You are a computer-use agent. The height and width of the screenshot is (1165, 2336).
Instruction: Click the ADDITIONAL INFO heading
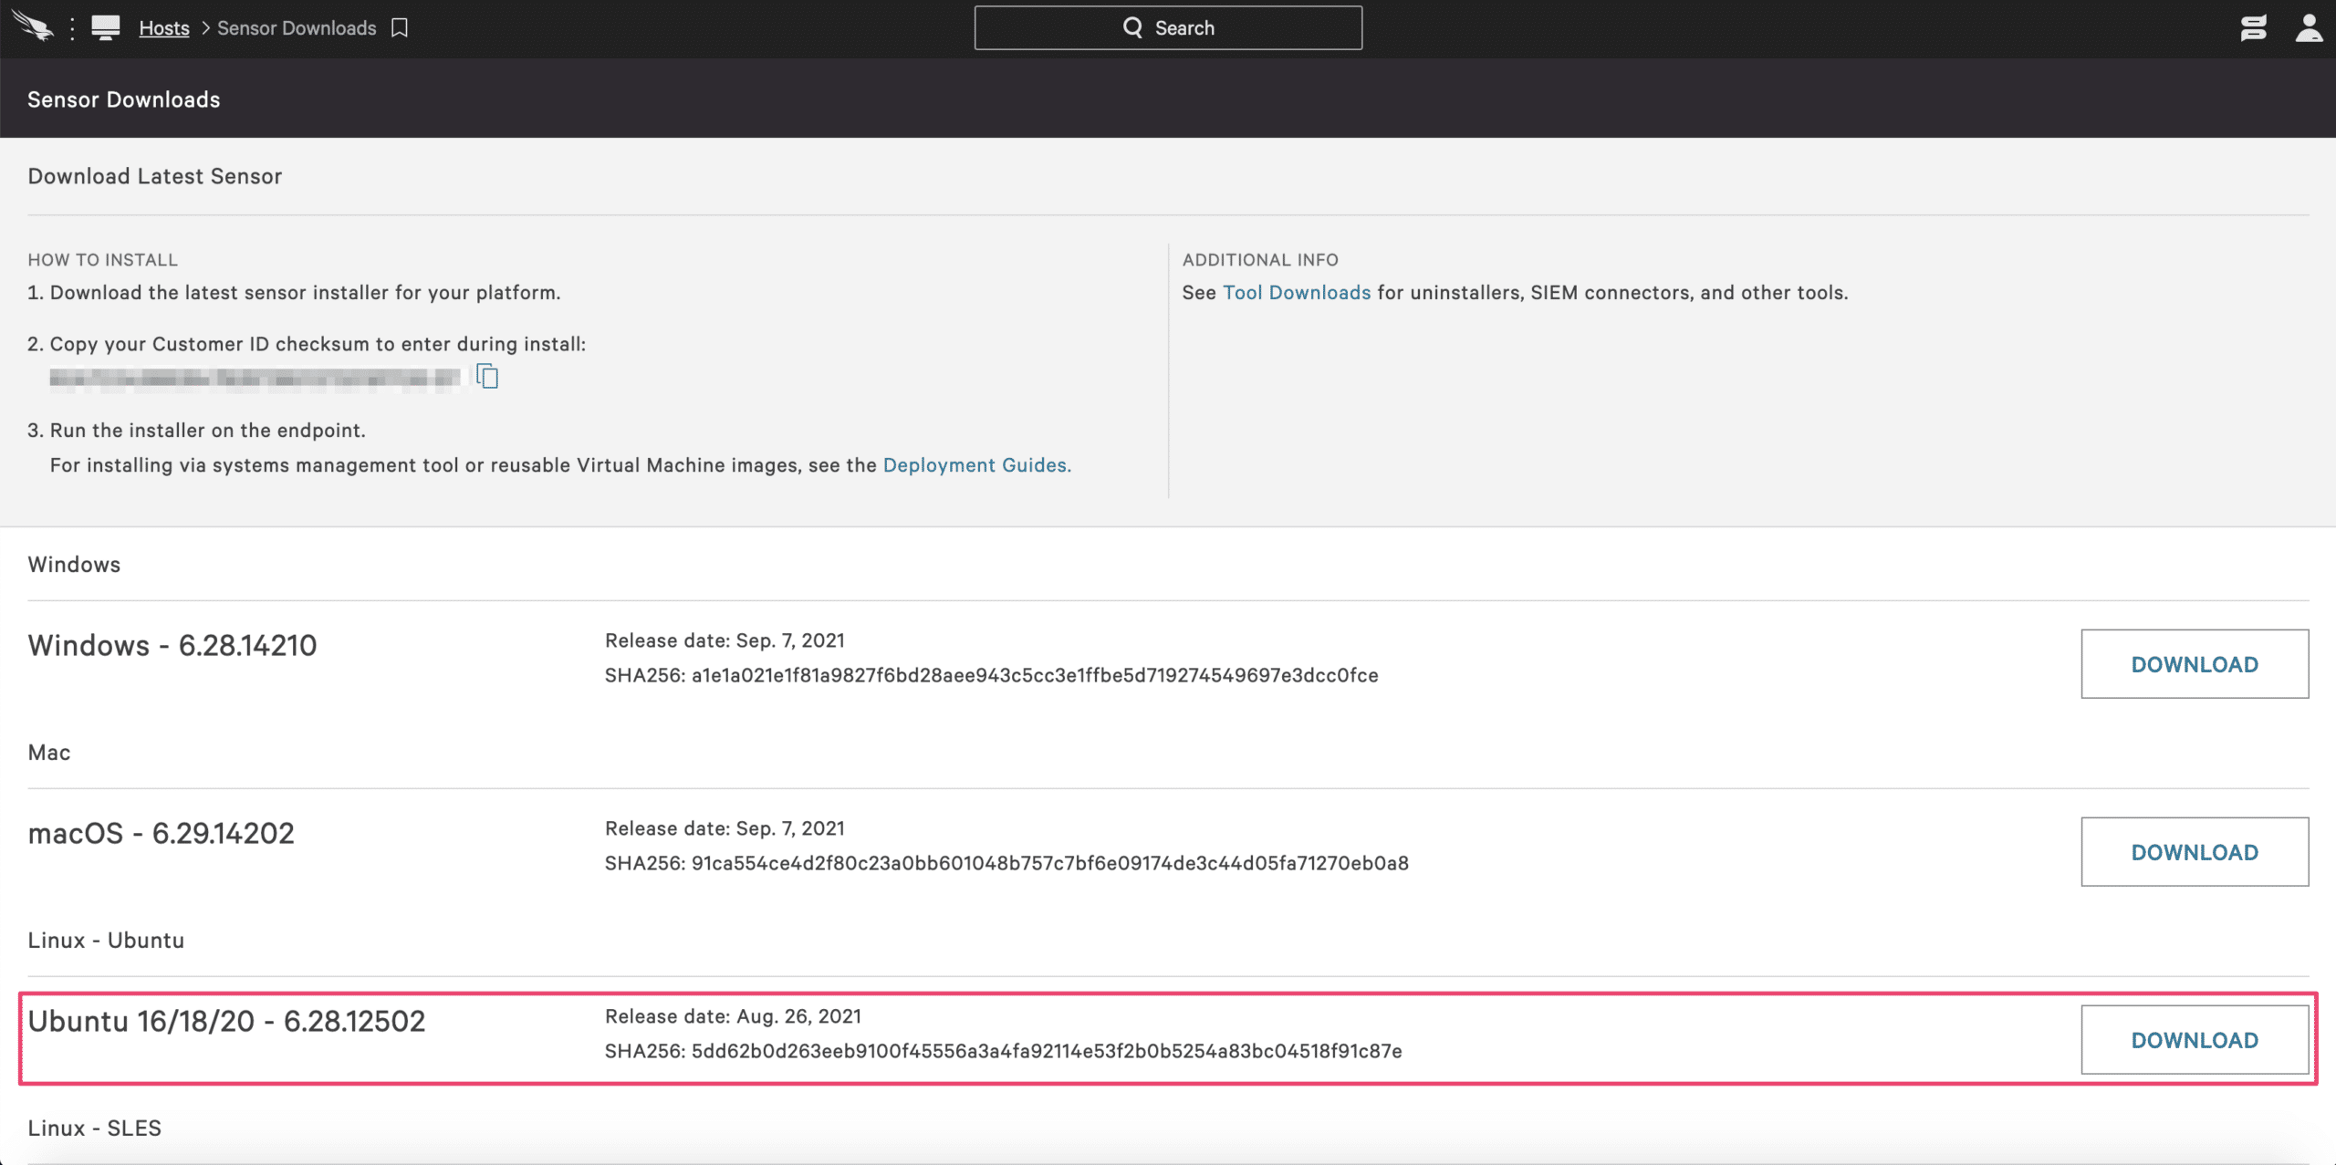pos(1260,260)
